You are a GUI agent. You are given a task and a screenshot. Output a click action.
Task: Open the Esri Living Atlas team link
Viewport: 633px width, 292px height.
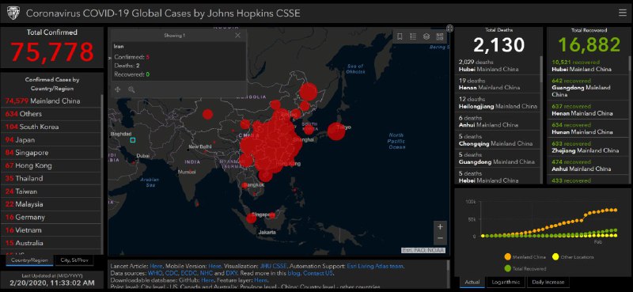point(375,267)
